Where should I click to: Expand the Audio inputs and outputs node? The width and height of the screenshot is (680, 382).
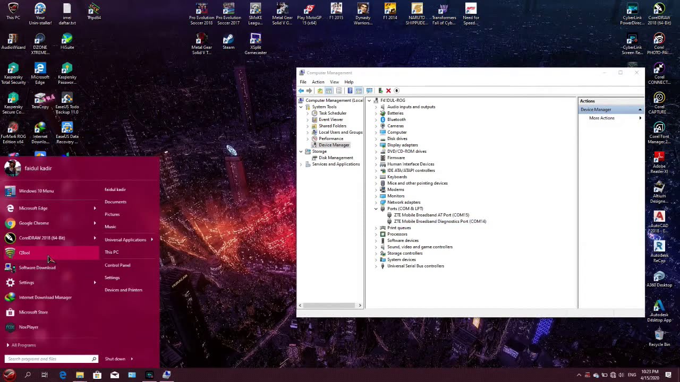(376, 107)
